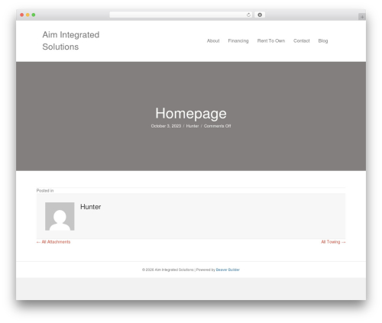Click the Hunter name in author box
The image size is (382, 323).
pos(91,207)
